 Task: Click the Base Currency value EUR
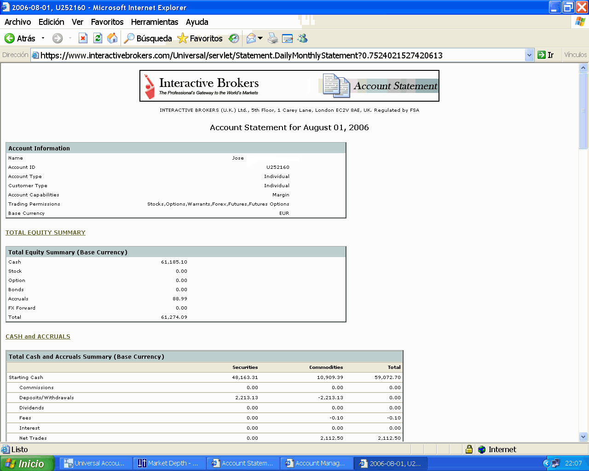tap(284, 213)
